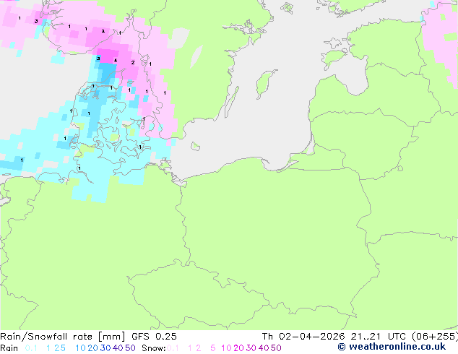The height and width of the screenshot is (354, 458).
Task: Select the Snow legend 1 value
Action: pos(190,348)
